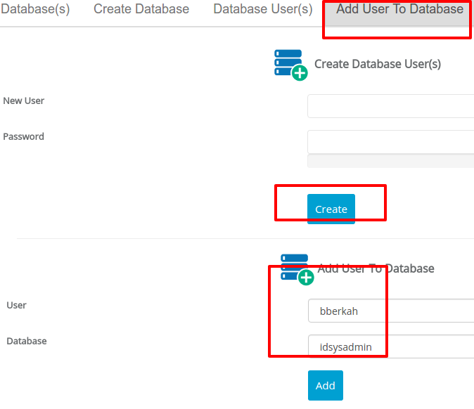
Task: Switch to Create Database tab
Action: [141, 9]
